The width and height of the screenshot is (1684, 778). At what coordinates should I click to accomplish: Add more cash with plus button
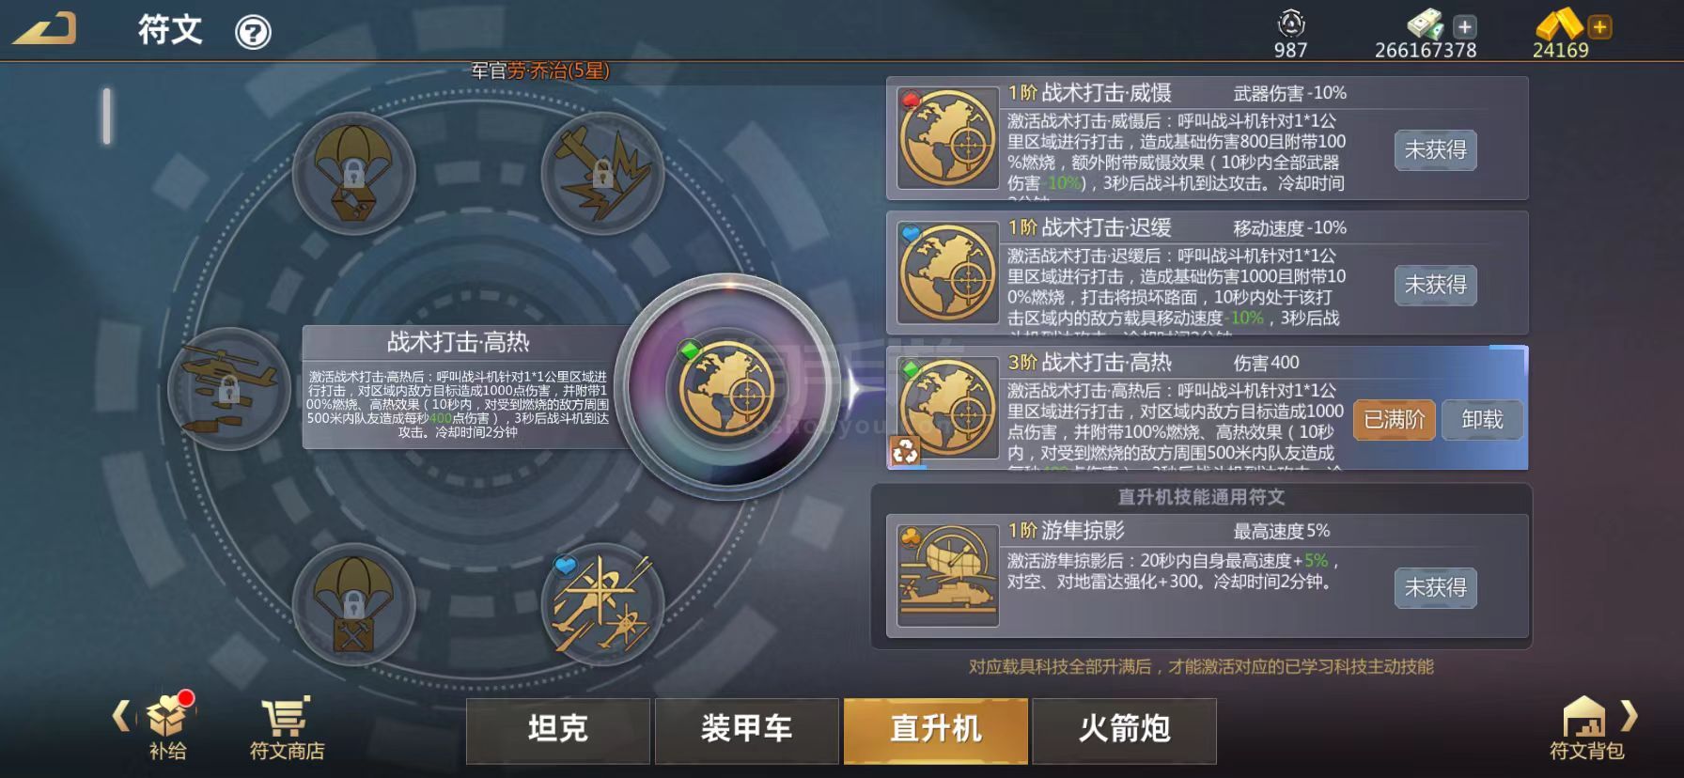[1464, 27]
